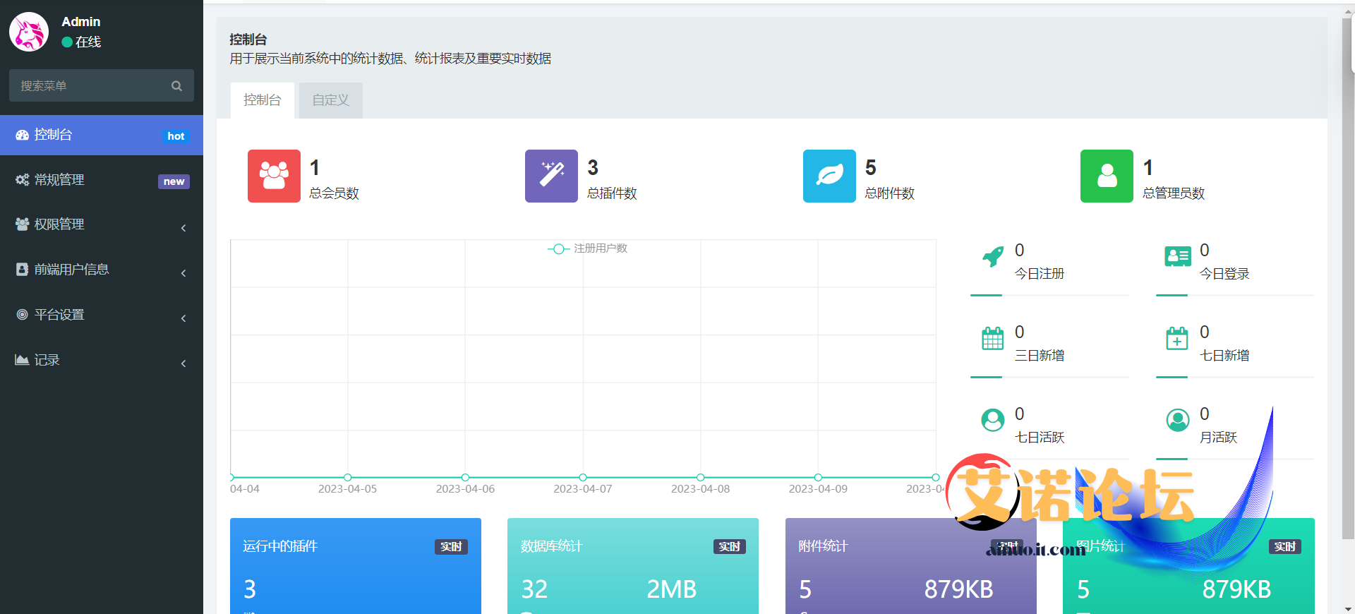Screen dimensions: 1355x614
Task: Click the purple 总插件数 magic wand icon
Action: [551, 176]
